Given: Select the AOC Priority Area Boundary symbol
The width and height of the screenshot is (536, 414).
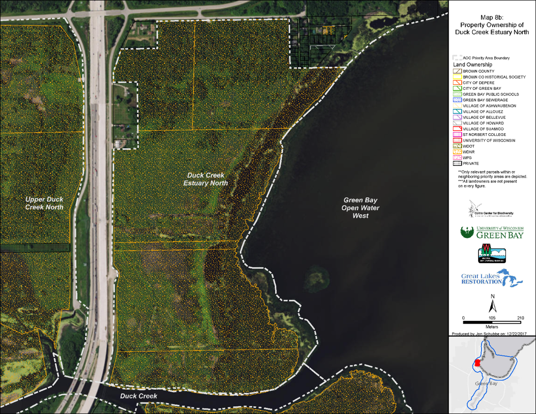Looking at the screenshot, I should (457, 57).
